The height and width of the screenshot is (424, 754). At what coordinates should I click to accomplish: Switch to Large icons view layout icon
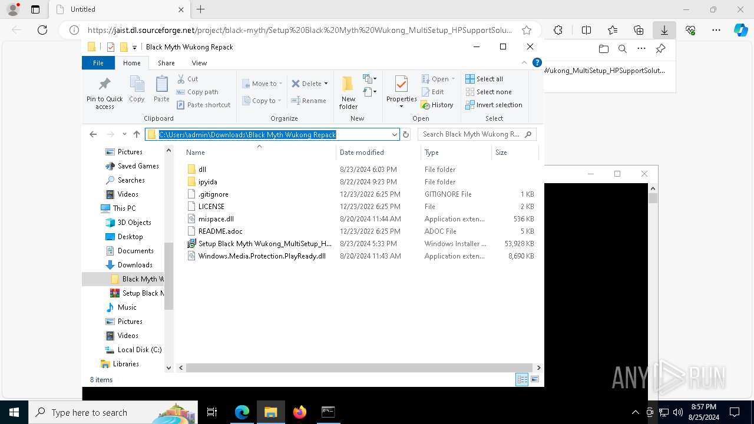pyautogui.click(x=535, y=380)
